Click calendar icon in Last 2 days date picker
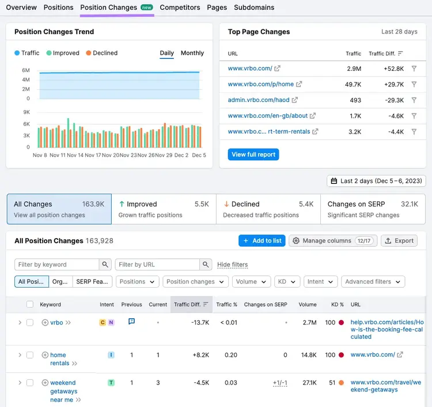Image resolution: width=432 pixels, height=407 pixels. [x=334, y=181]
